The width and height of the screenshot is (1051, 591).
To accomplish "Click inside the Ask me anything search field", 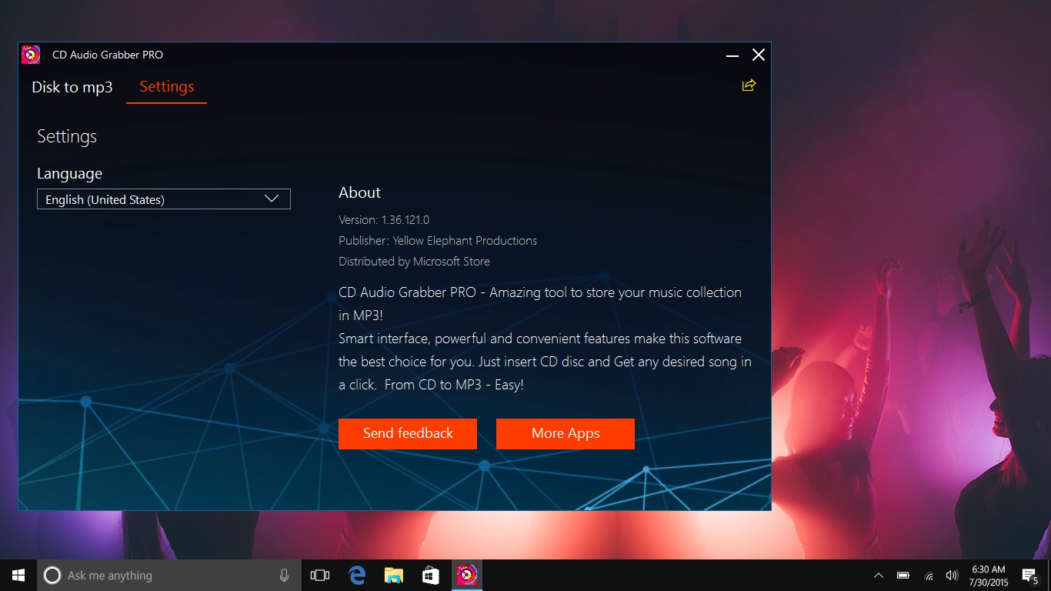I will (154, 575).
